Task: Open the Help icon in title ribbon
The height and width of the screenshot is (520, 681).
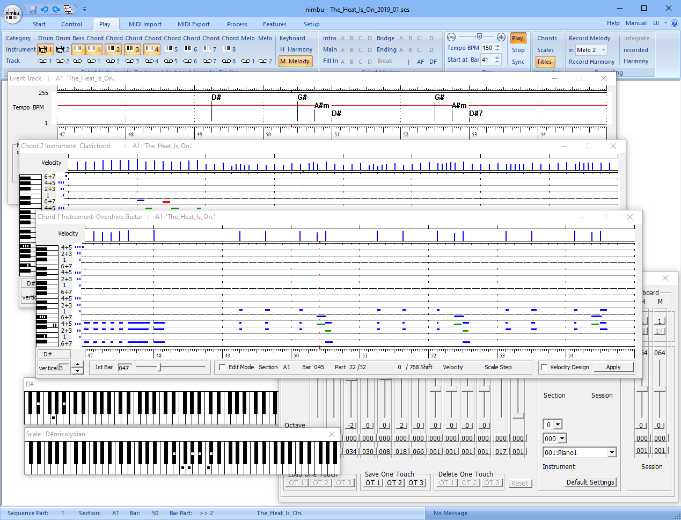Action: pos(675,24)
